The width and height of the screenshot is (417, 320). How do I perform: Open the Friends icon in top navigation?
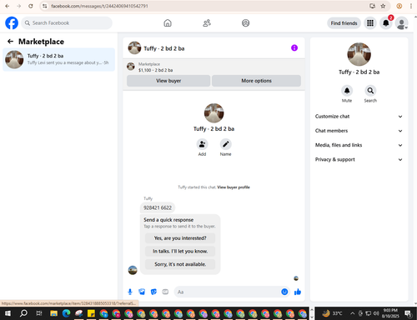pos(207,22)
